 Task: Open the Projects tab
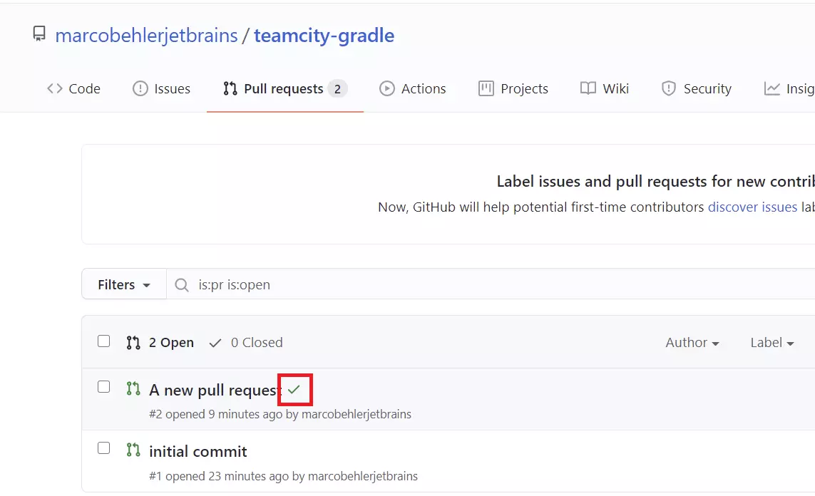point(513,89)
